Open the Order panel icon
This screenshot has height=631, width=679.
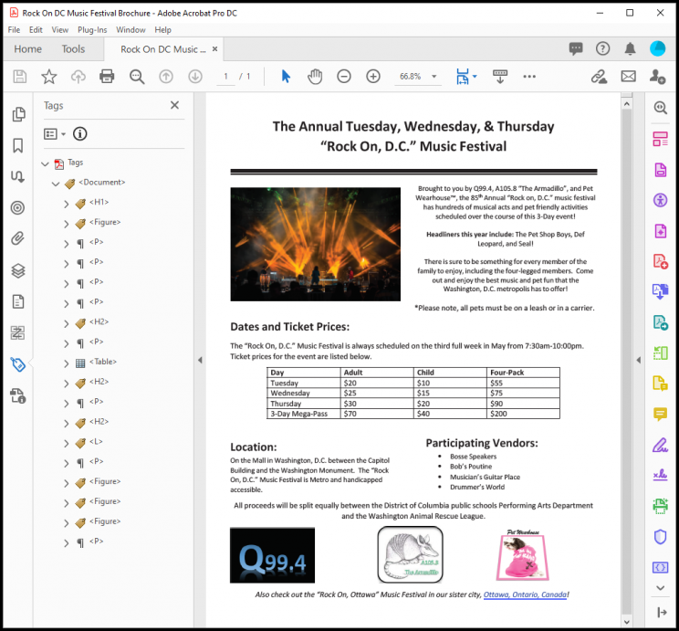pyautogui.click(x=17, y=332)
